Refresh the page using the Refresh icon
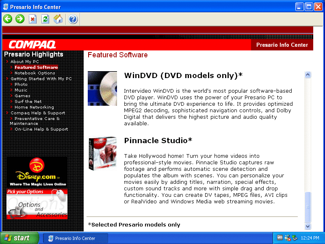 coord(45,19)
